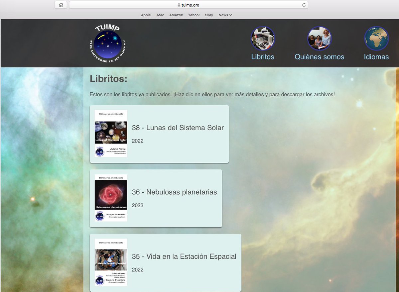Click the Quiénes somos team photo icon

pos(319,39)
